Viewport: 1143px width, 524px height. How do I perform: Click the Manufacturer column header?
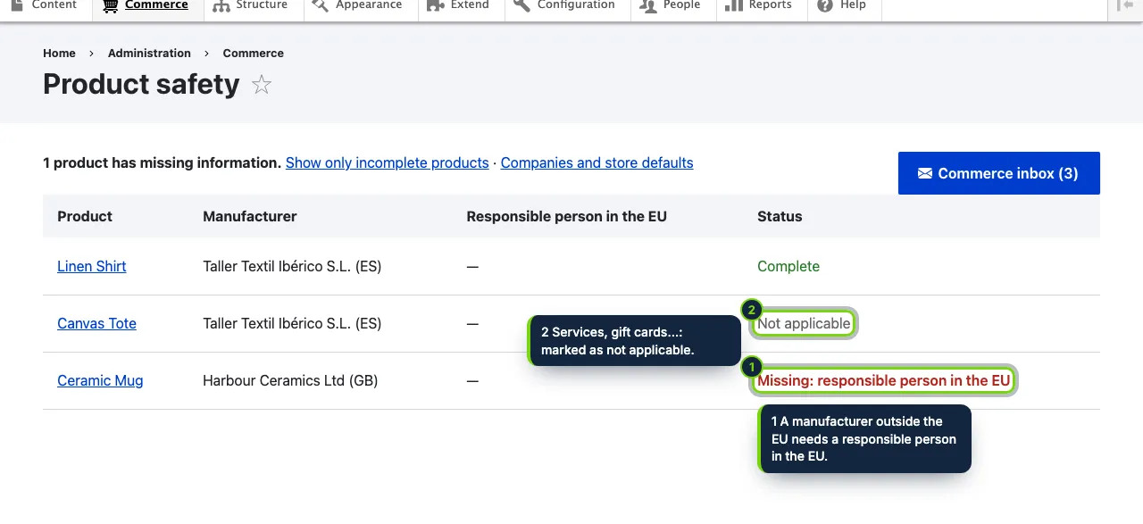[x=250, y=217]
